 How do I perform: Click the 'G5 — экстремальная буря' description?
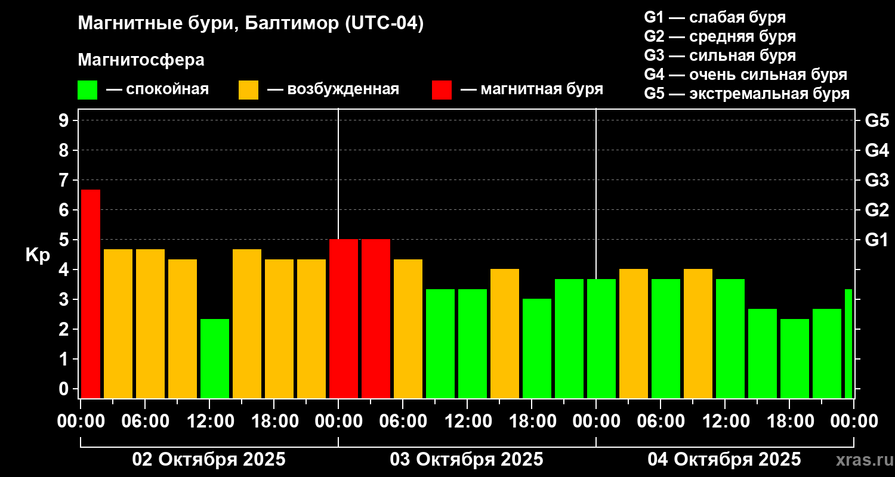point(746,94)
